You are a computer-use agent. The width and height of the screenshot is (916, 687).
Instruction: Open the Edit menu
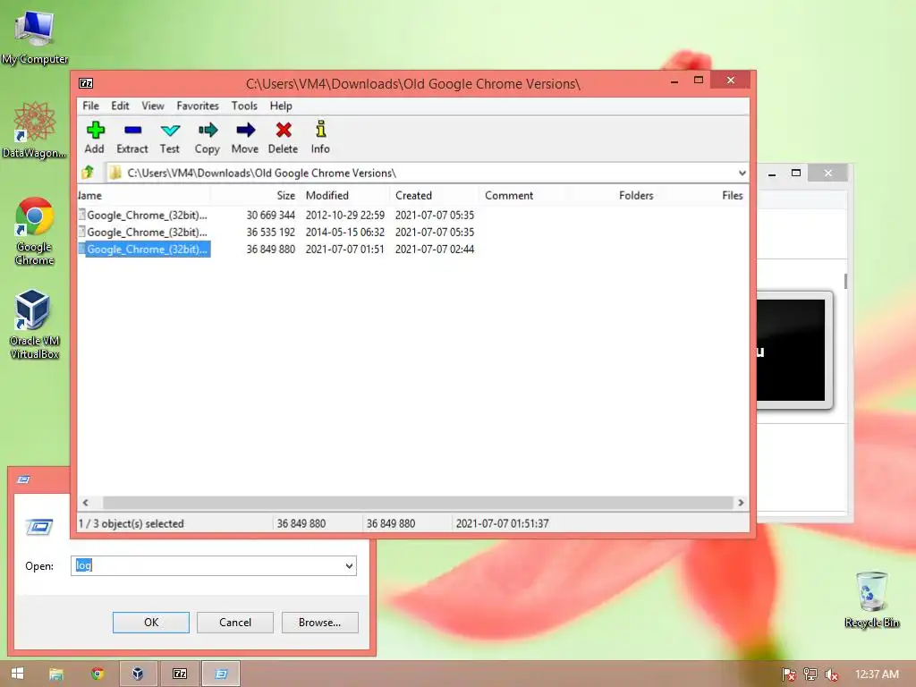[x=121, y=106]
